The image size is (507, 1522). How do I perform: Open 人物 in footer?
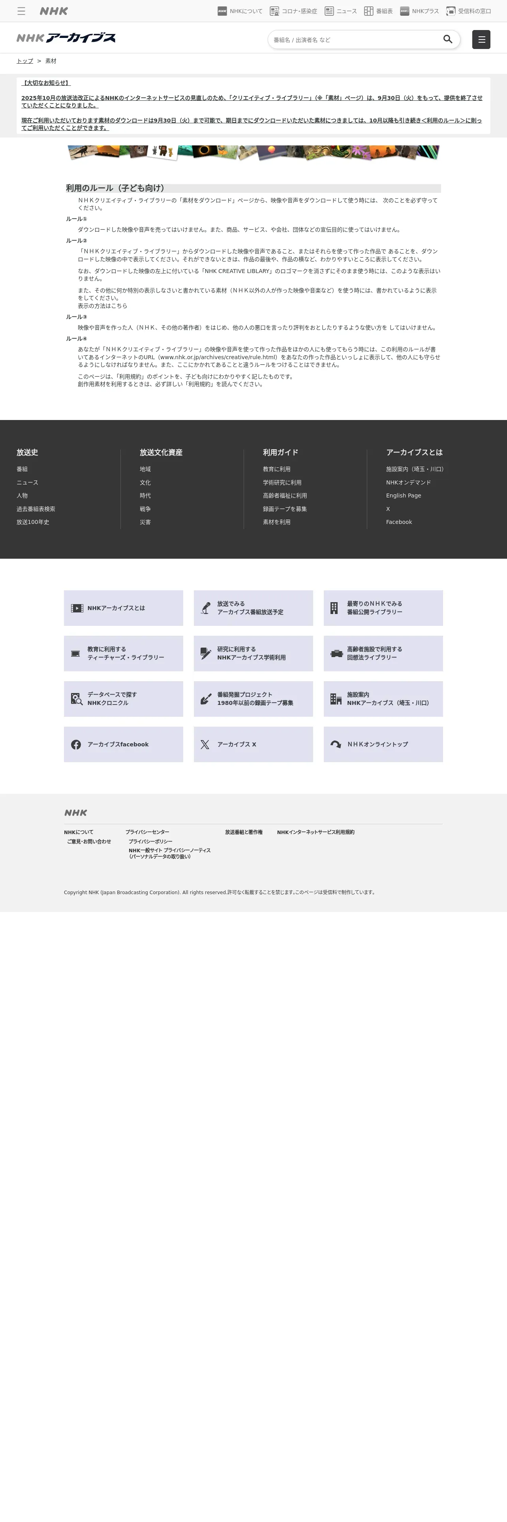[x=22, y=496]
